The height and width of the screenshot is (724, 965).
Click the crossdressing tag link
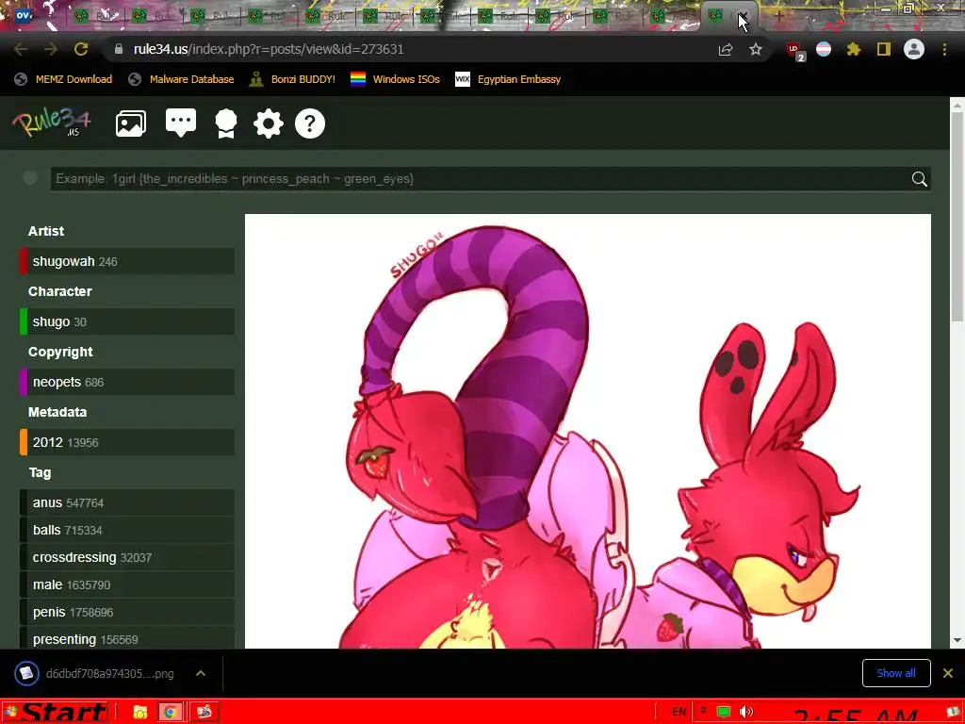tap(74, 557)
